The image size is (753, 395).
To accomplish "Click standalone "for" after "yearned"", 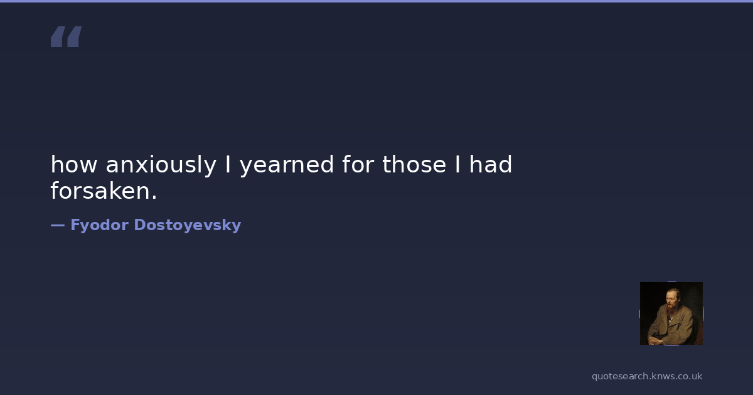I will tap(358, 165).
